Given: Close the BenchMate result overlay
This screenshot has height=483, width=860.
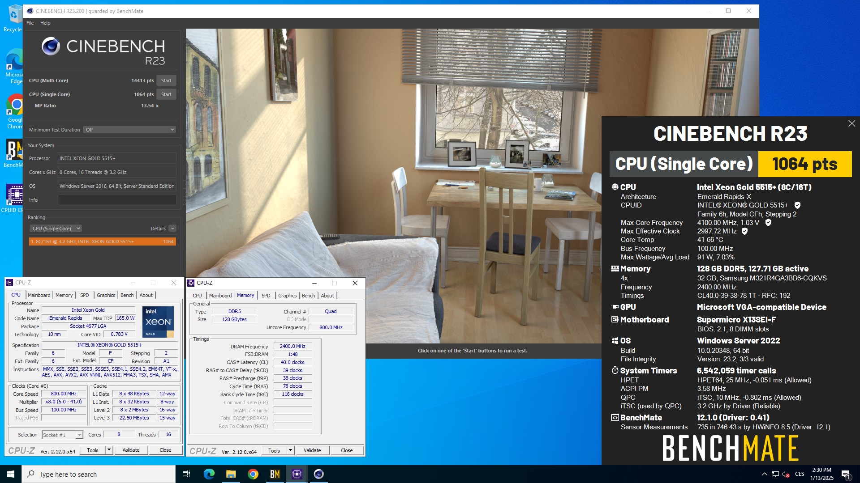Looking at the screenshot, I should point(851,123).
